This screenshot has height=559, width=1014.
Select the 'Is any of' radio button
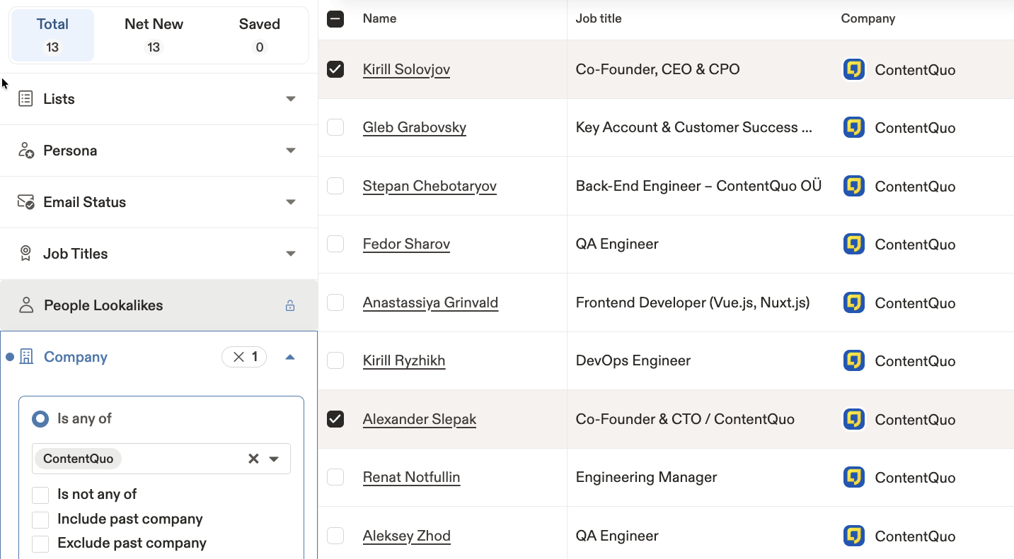pos(40,419)
